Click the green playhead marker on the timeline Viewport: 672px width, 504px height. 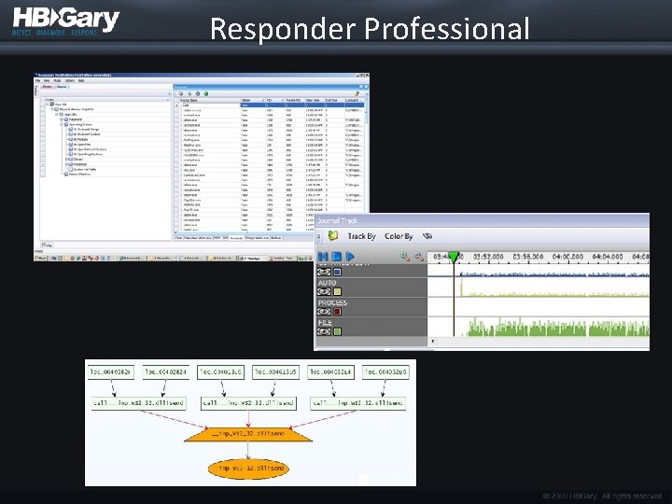[x=454, y=256]
